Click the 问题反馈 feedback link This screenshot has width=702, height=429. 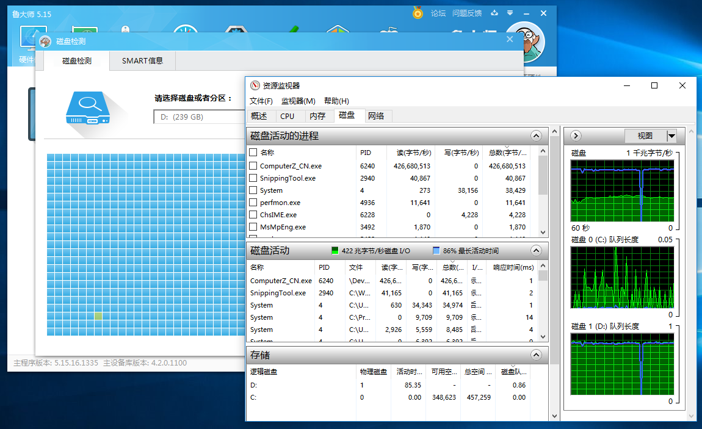click(x=467, y=13)
